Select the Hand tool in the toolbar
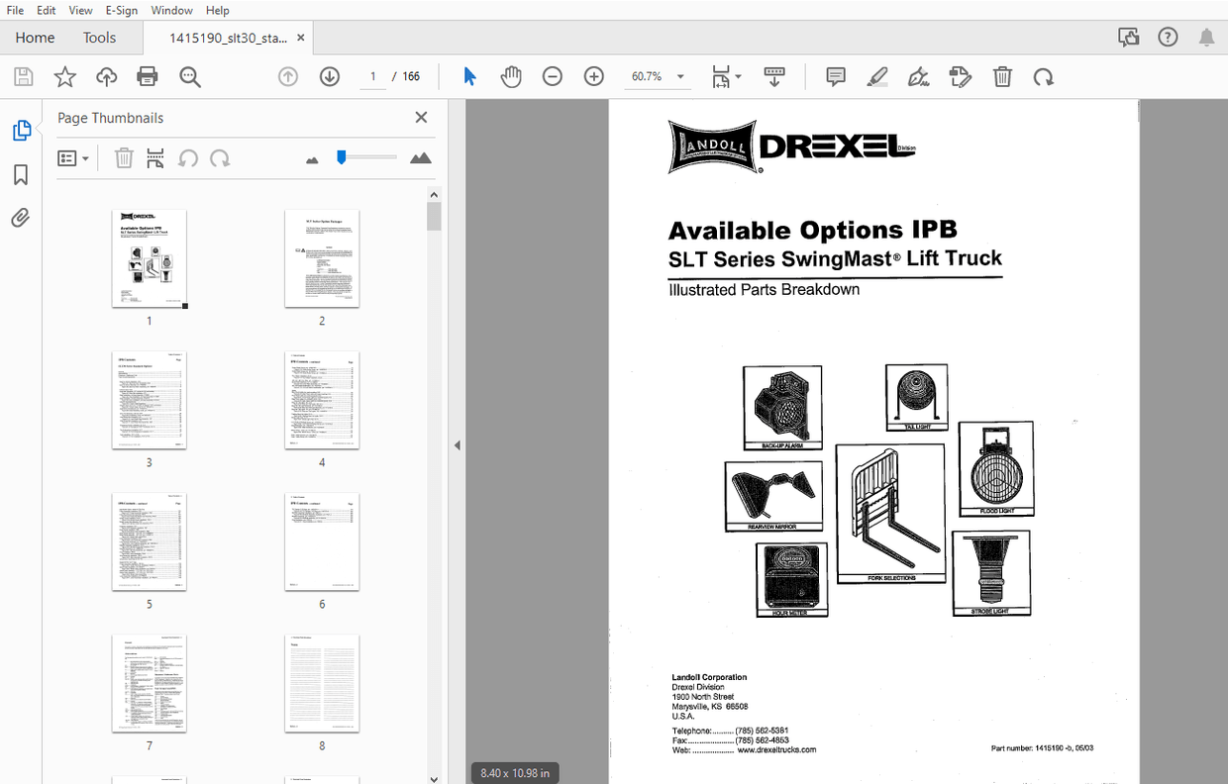This screenshot has height=784, width=1228. (x=511, y=76)
